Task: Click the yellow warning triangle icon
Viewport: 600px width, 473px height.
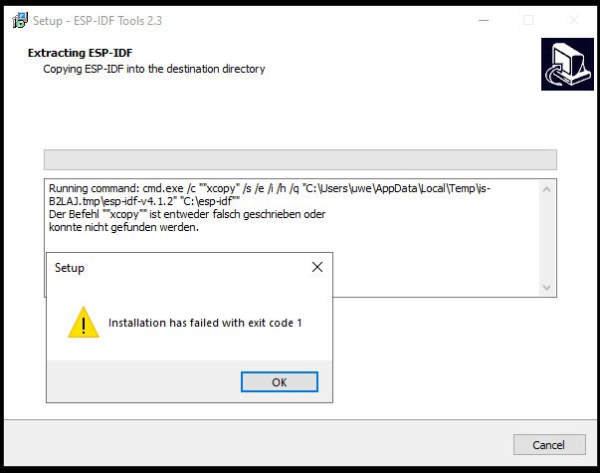Action: click(84, 323)
